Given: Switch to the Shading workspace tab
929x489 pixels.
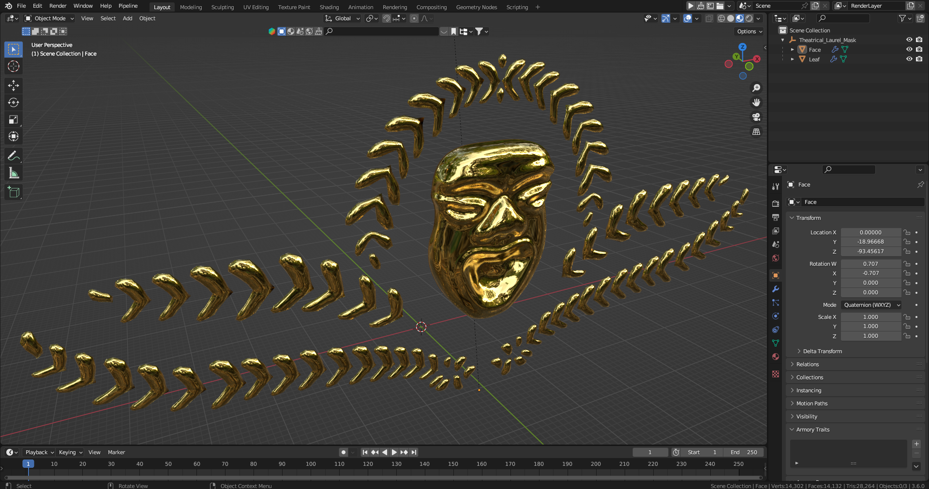Looking at the screenshot, I should pos(329,7).
